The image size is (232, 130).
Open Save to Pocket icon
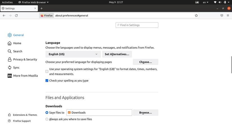click(x=222, y=15)
